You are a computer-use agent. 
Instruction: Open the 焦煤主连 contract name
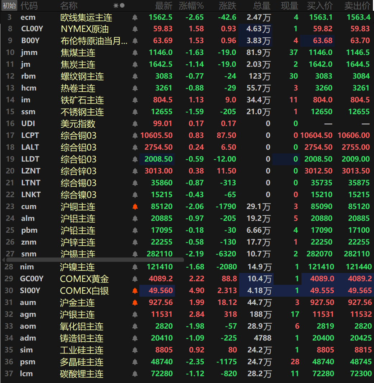78,53
